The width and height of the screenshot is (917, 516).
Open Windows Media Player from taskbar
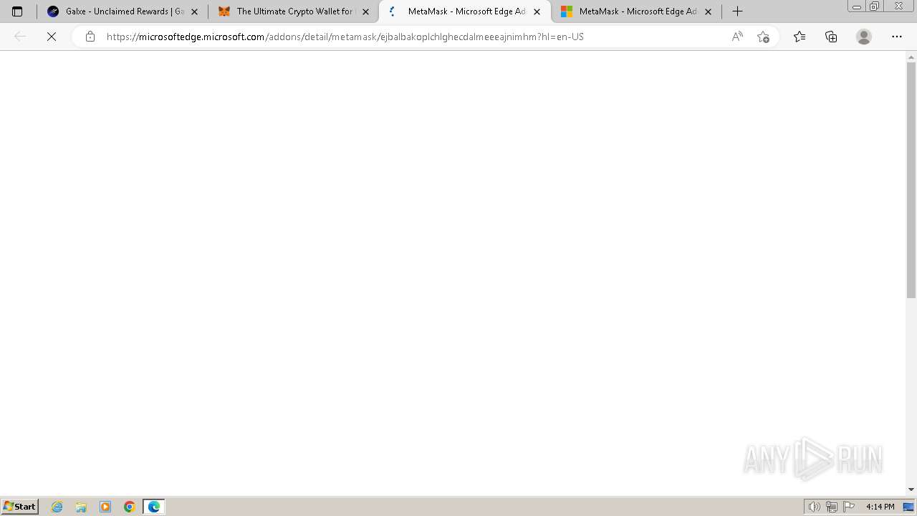[105, 507]
